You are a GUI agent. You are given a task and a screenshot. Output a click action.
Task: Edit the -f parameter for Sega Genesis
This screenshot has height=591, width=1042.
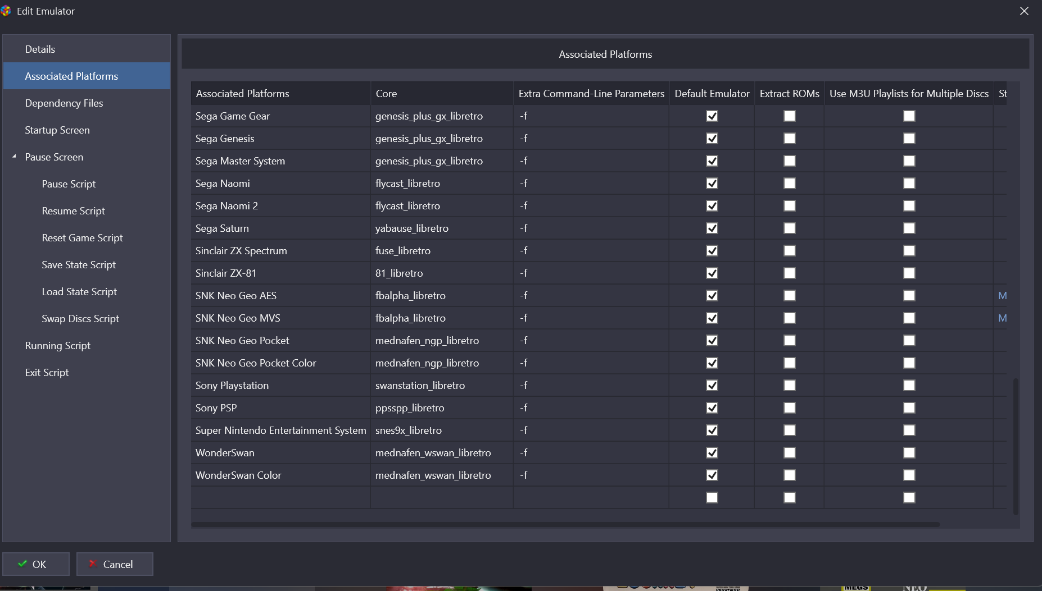tap(591, 138)
